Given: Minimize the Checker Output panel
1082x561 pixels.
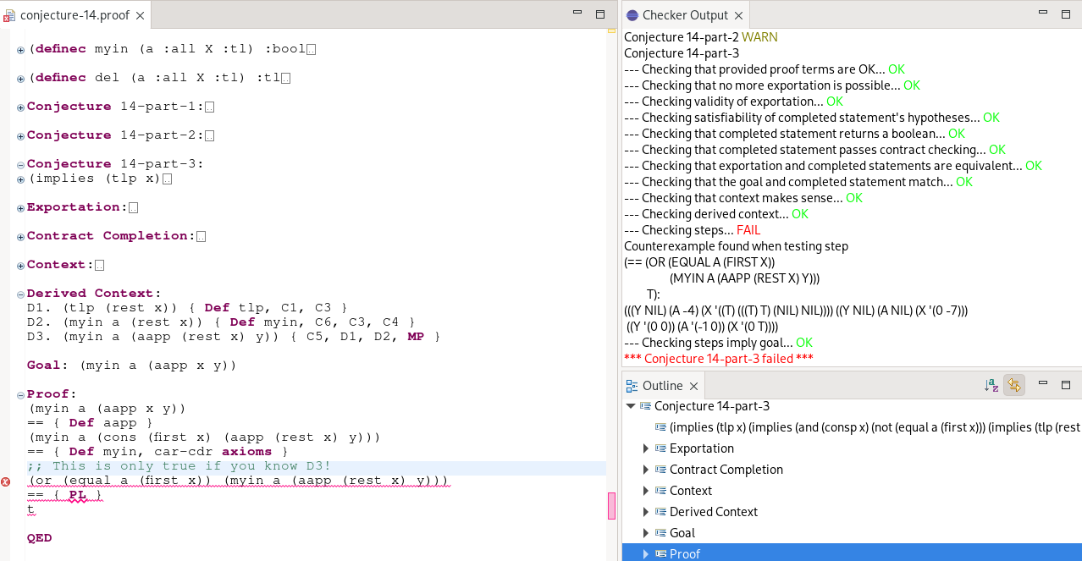Looking at the screenshot, I should click(1043, 14).
